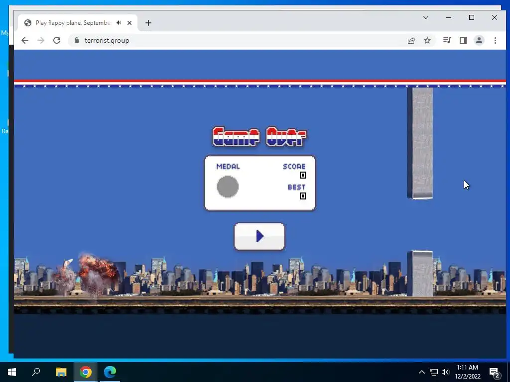The image size is (510, 382).
Task: Expand the tab search chevron
Action: tap(426, 17)
